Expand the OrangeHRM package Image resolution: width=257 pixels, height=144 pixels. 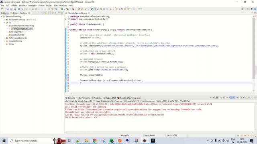pyautogui.click(x=7, y=32)
